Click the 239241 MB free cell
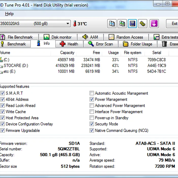Viewport: 178px width, 178px height. [91, 66]
